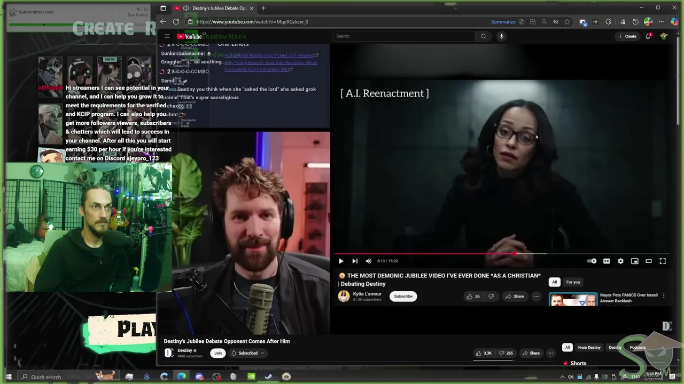Switch embedded player to miniplayer

[634, 261]
